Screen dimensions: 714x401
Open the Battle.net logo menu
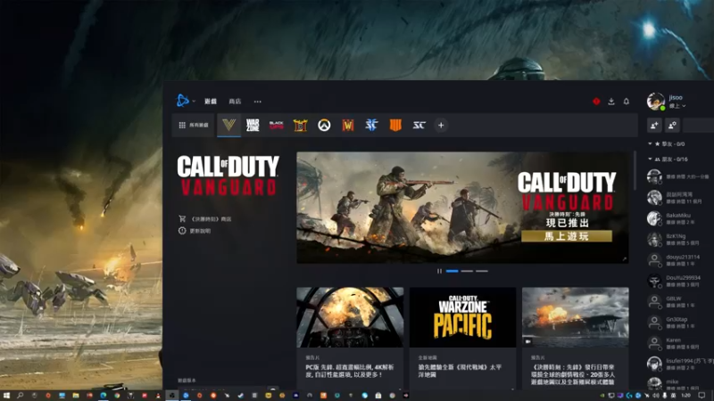point(183,101)
